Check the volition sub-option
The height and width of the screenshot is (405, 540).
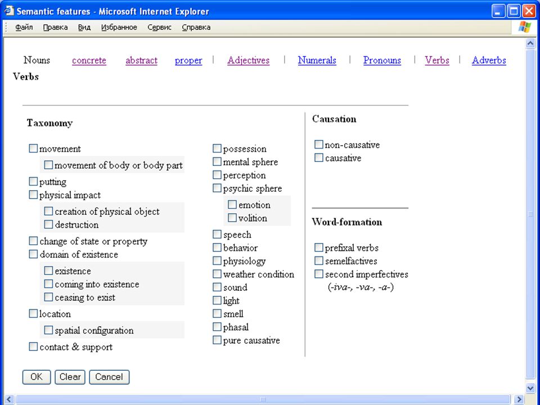click(232, 218)
